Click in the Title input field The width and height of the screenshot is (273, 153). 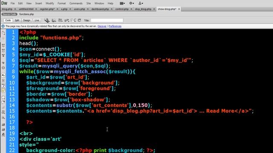coord(107,20)
